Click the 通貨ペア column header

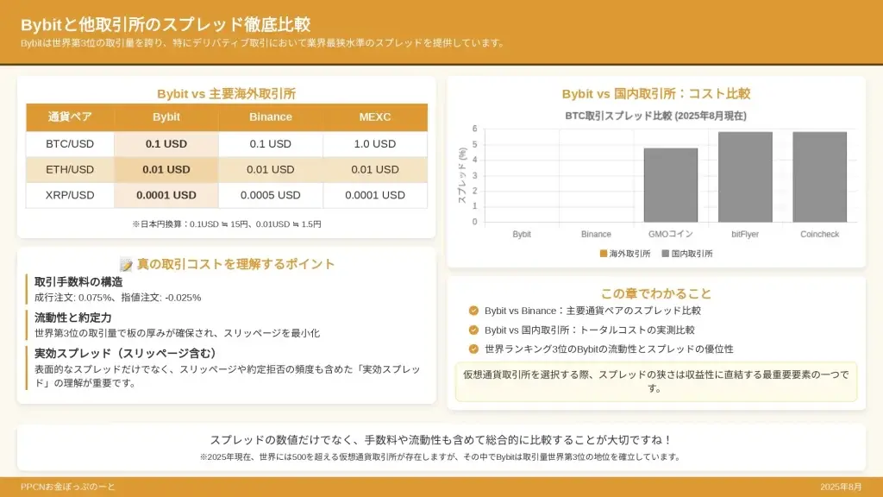(x=70, y=117)
